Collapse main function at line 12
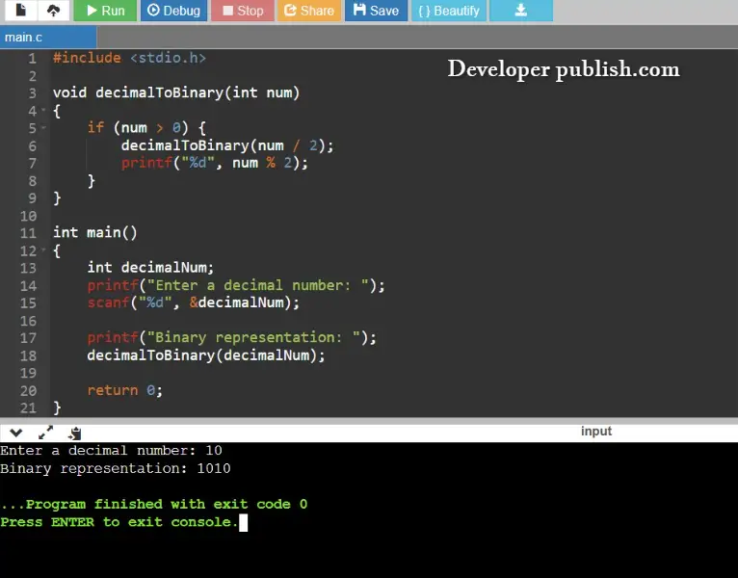Screen dimensions: 738x578 click(43, 250)
